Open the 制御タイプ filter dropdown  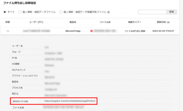(x=135, y=22)
